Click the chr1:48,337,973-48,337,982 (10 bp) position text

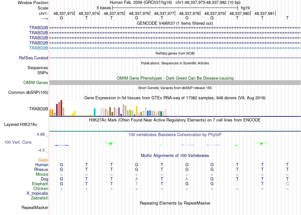pyautogui.click(x=208, y=3)
